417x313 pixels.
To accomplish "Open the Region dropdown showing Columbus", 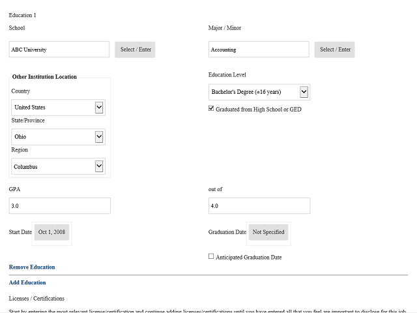I will 58,166.
